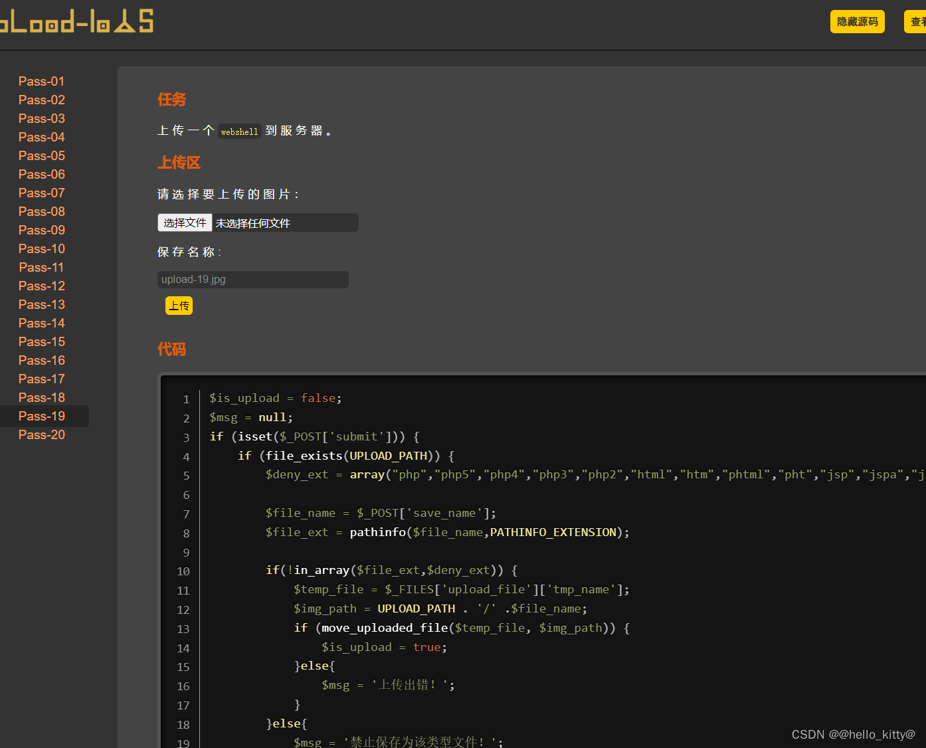Click the webshell code tag

coord(239,132)
